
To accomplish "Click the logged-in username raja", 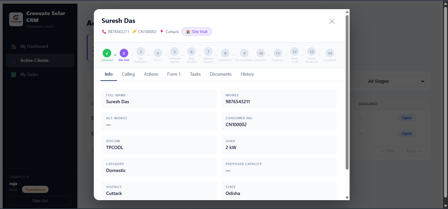I will [x=13, y=184].
